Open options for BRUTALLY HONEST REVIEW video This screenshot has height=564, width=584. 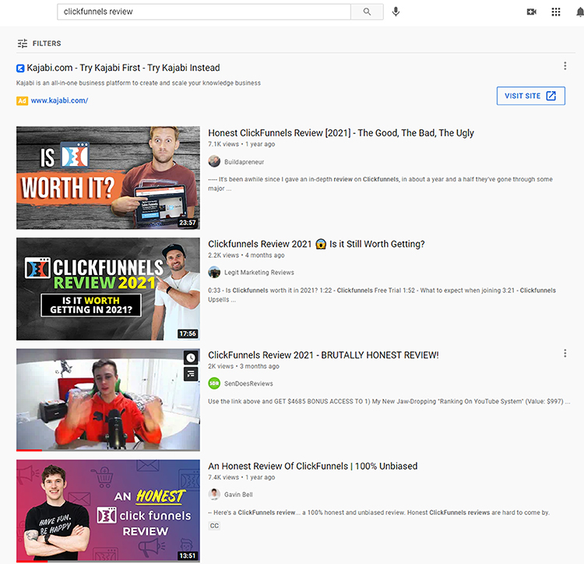pos(565,354)
